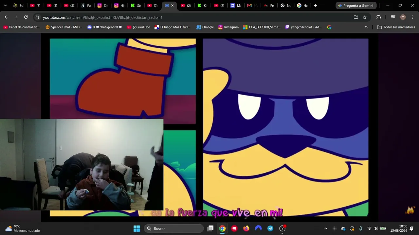Open the tab search dropdown arrow

pos(5,6)
